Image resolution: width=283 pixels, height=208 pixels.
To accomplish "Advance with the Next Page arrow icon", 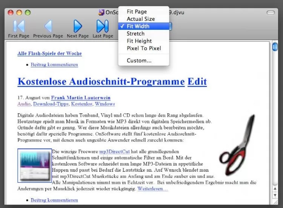I will [78, 26].
